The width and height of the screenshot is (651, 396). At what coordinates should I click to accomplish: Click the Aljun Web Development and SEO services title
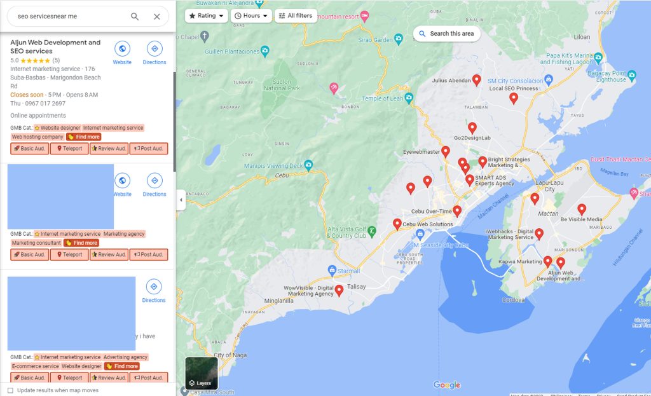click(55, 46)
